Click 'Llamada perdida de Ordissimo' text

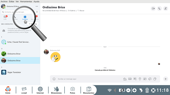pos(105,70)
